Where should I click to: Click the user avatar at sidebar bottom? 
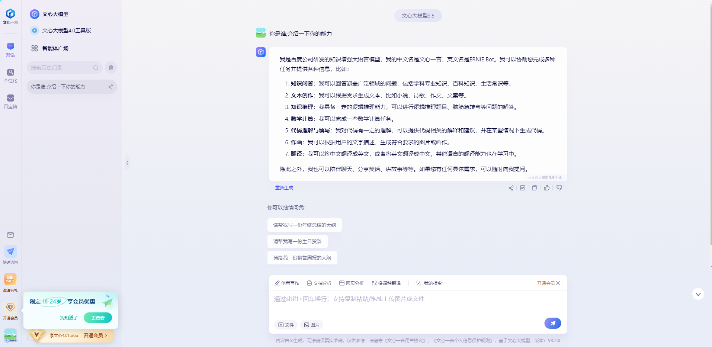coord(10,335)
